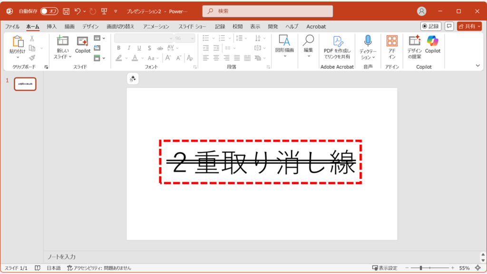Switch to the アニメーション tab
Viewport: 487px width, 274px height.
(x=156, y=27)
